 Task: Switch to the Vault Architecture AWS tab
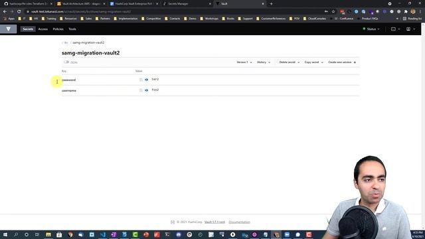point(81,4)
